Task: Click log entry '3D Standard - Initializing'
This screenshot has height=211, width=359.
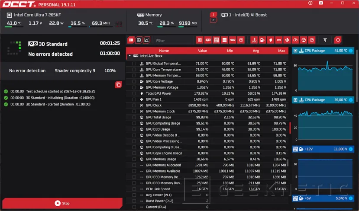Action: (60, 98)
